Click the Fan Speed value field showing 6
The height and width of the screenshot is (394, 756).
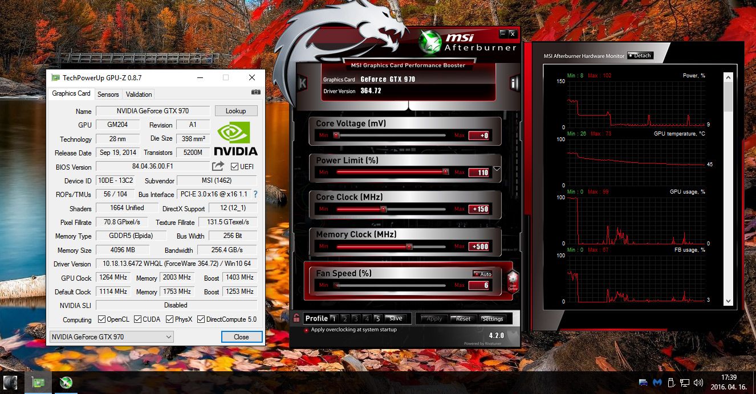[x=479, y=285]
